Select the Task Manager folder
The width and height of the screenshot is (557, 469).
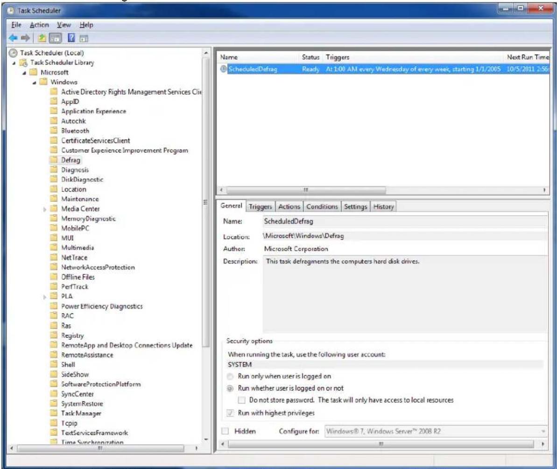point(81,413)
